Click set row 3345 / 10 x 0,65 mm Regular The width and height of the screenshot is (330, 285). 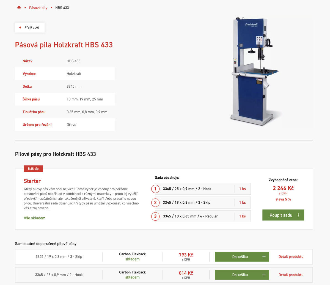click(x=203, y=216)
